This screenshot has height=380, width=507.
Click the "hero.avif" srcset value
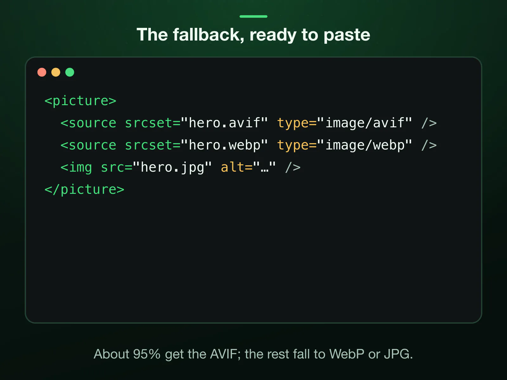tap(225, 123)
